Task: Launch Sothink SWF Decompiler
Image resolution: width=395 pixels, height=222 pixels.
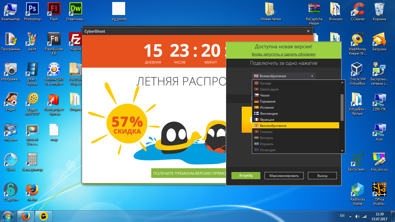Action: (54, 74)
